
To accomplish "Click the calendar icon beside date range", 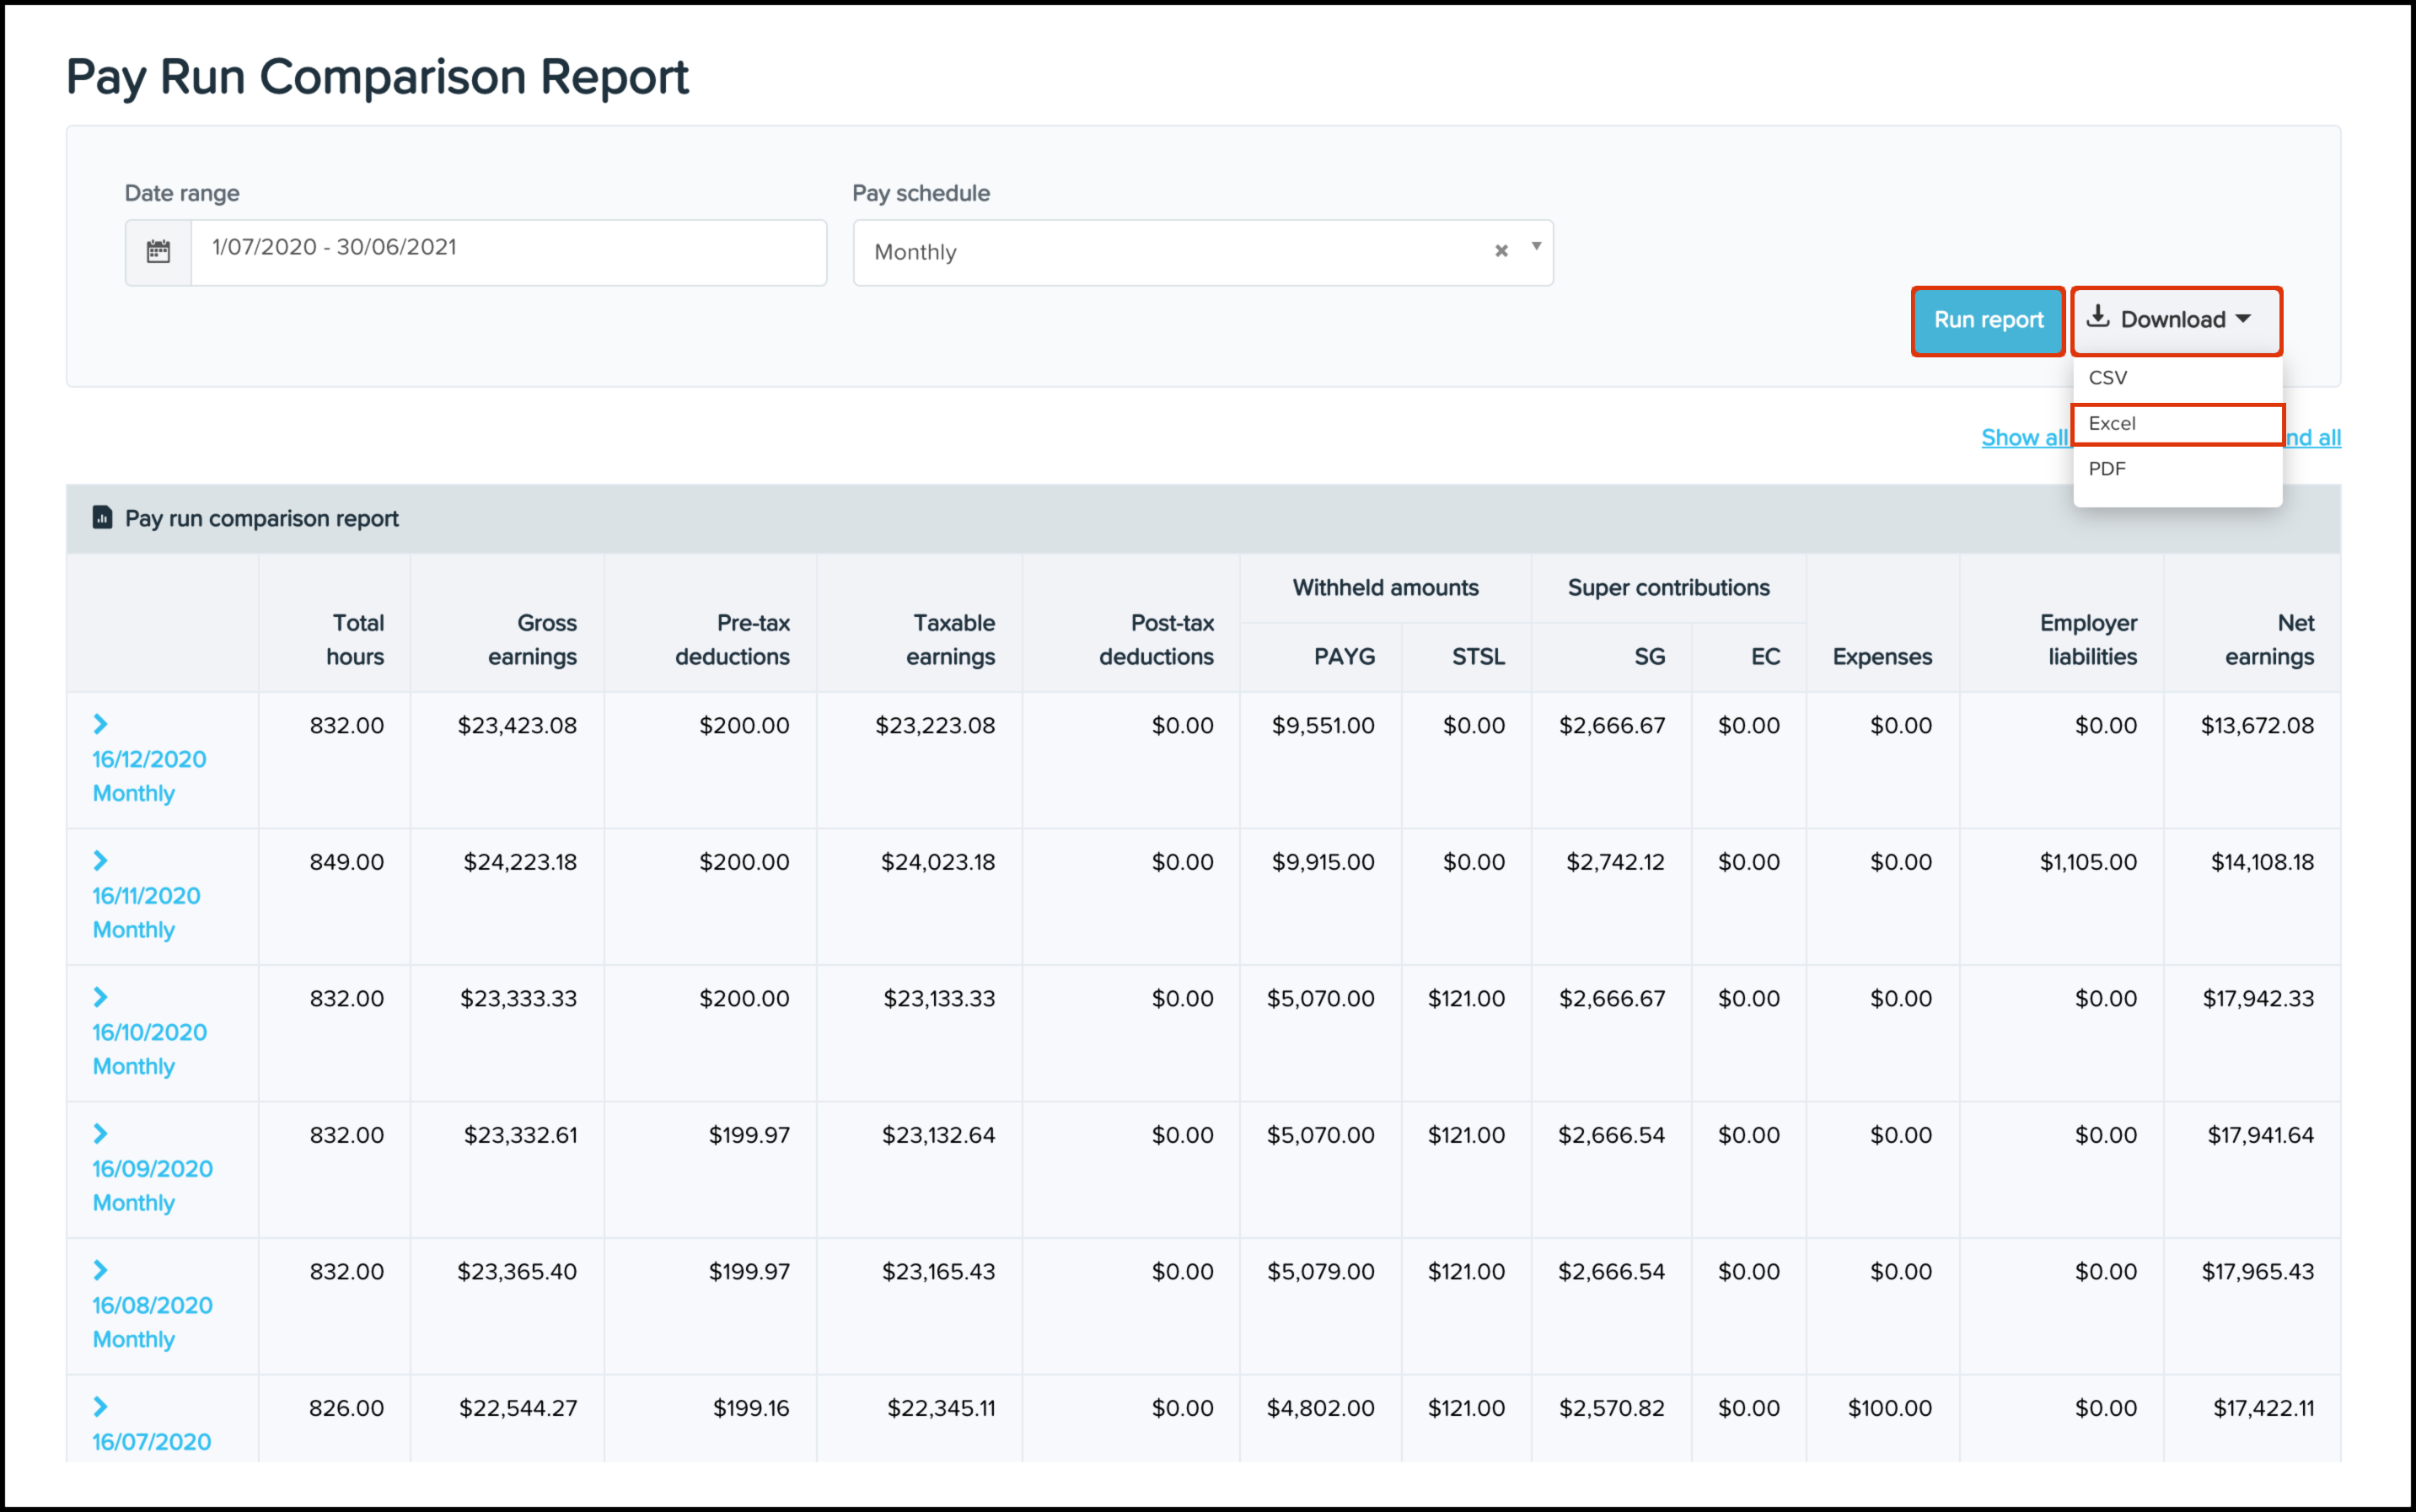I will click(158, 251).
